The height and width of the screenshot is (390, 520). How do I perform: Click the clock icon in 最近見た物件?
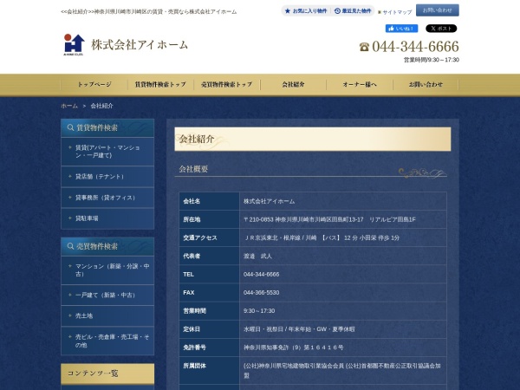pyautogui.click(x=337, y=11)
